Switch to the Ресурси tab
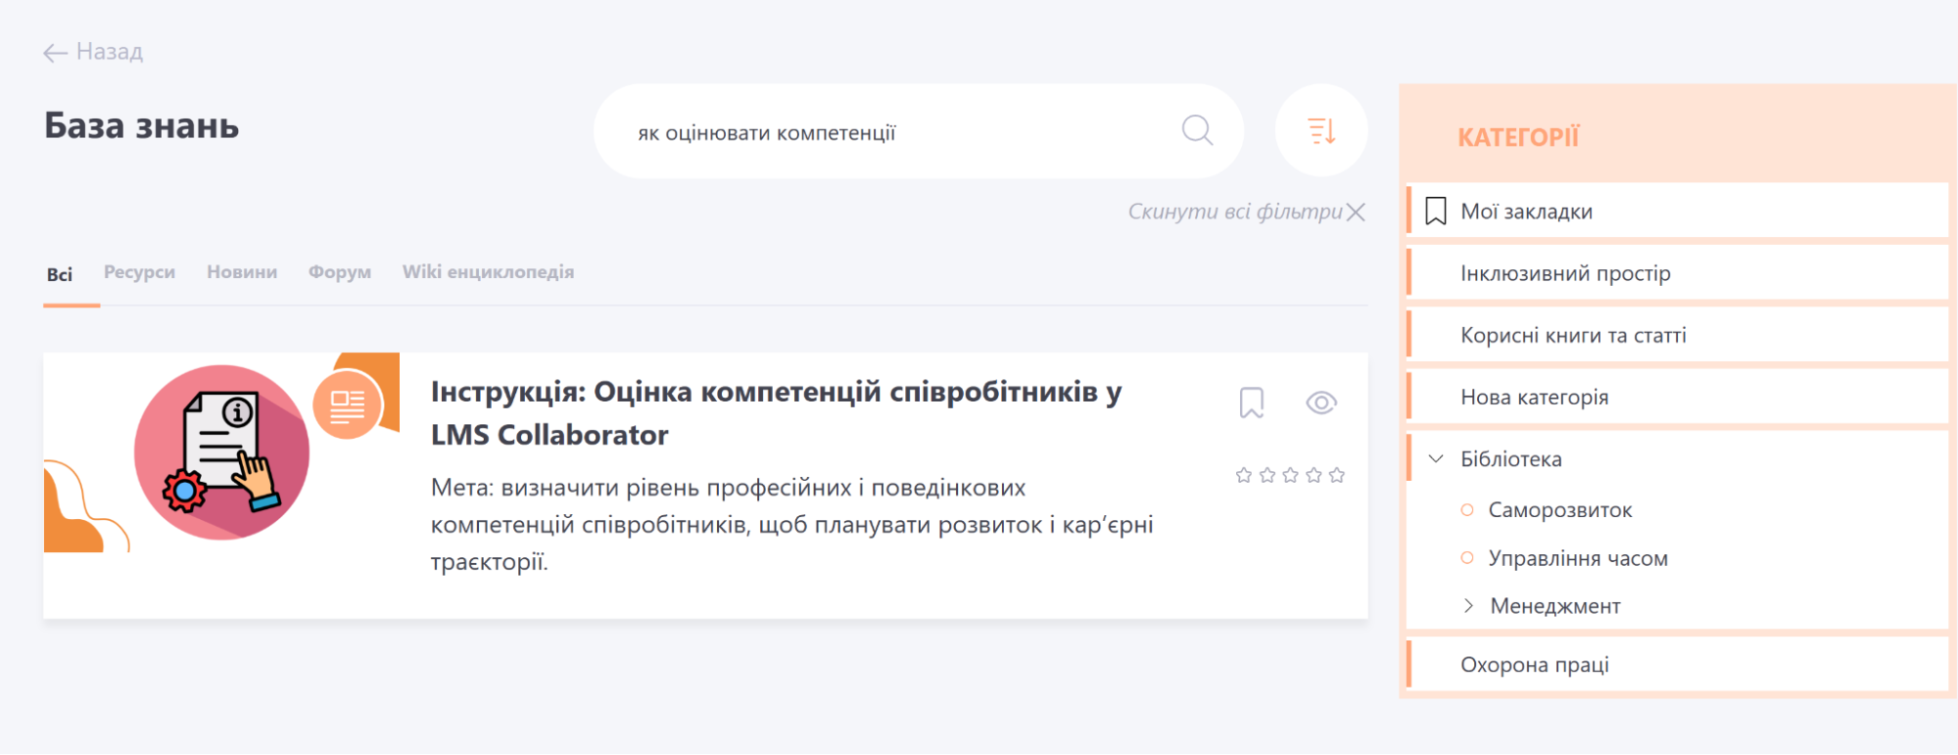Viewport: 1958px width, 755px height. [139, 272]
